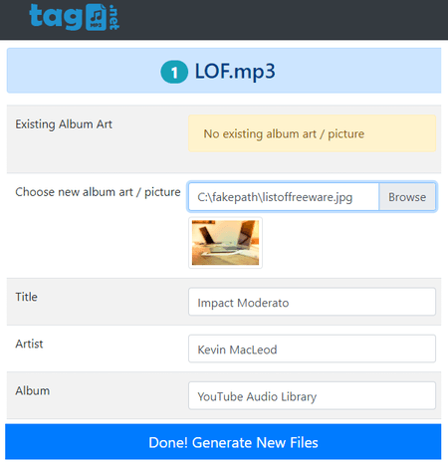The width and height of the screenshot is (448, 464).
Task: Open file chooser with Browse button
Action: (407, 197)
